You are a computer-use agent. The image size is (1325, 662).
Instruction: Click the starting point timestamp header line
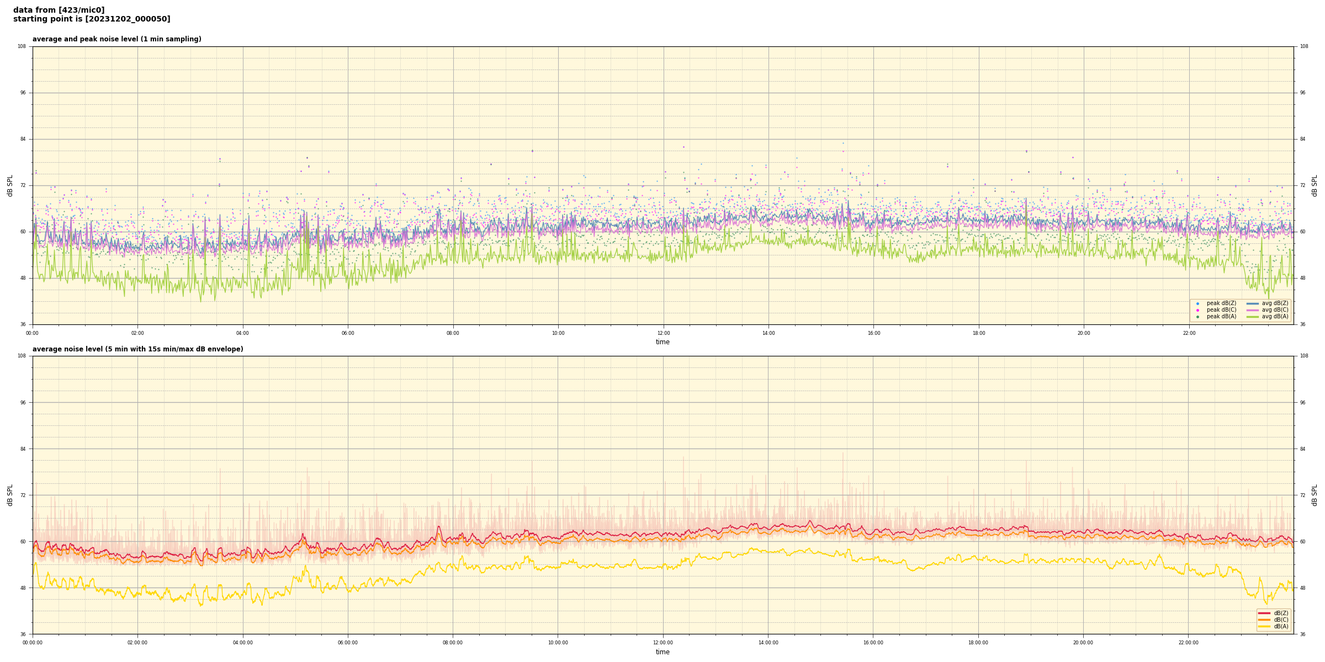tap(92, 19)
